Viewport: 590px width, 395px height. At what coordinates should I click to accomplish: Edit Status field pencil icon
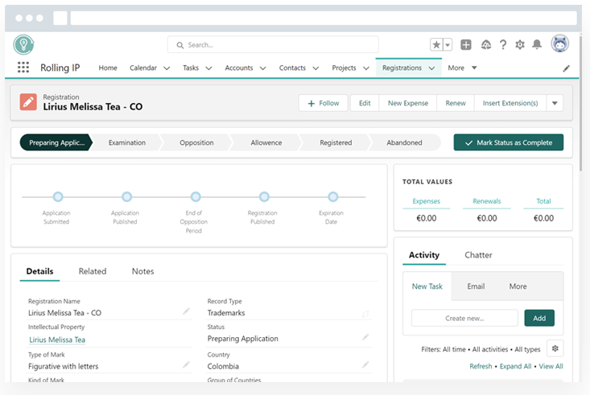(365, 337)
